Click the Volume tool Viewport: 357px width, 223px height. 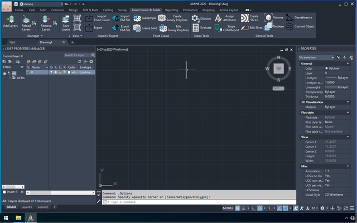pos(274,17)
